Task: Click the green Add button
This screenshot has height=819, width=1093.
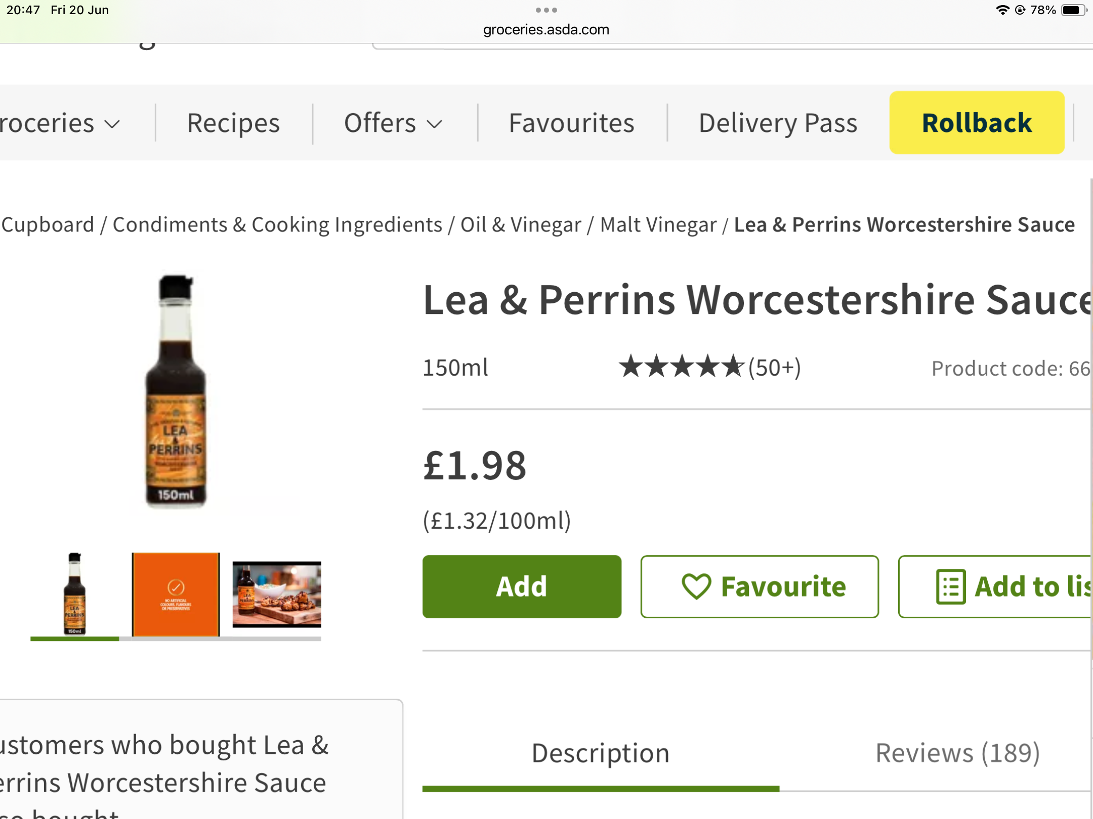Action: (x=522, y=586)
